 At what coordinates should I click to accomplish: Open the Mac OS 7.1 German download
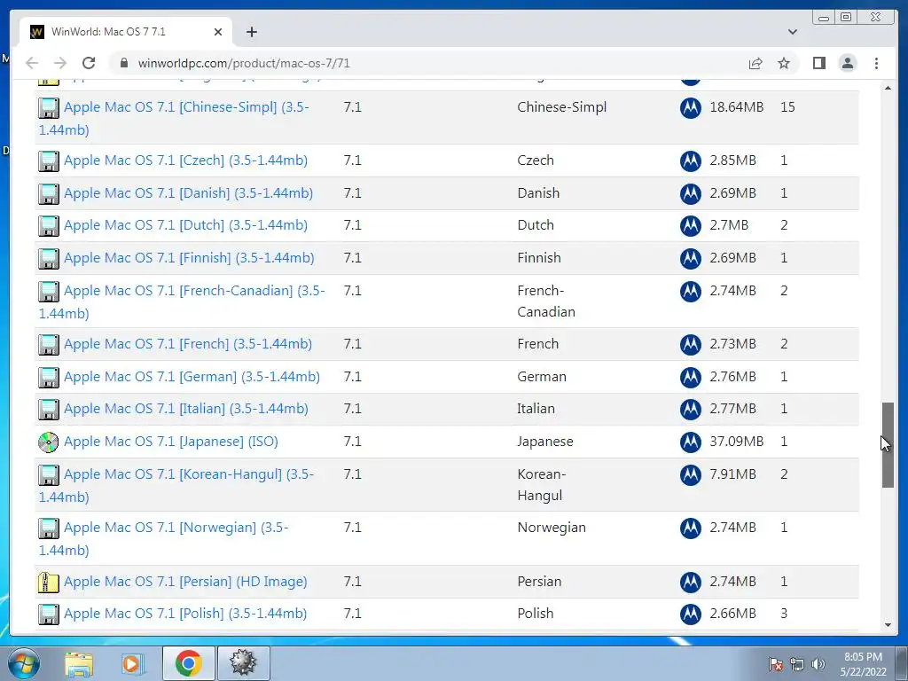tap(192, 376)
